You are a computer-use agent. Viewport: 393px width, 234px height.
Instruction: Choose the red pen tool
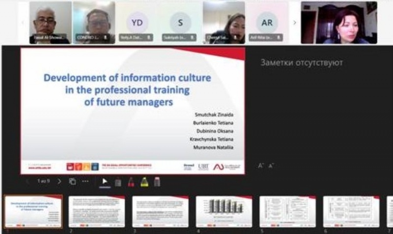(x=131, y=182)
